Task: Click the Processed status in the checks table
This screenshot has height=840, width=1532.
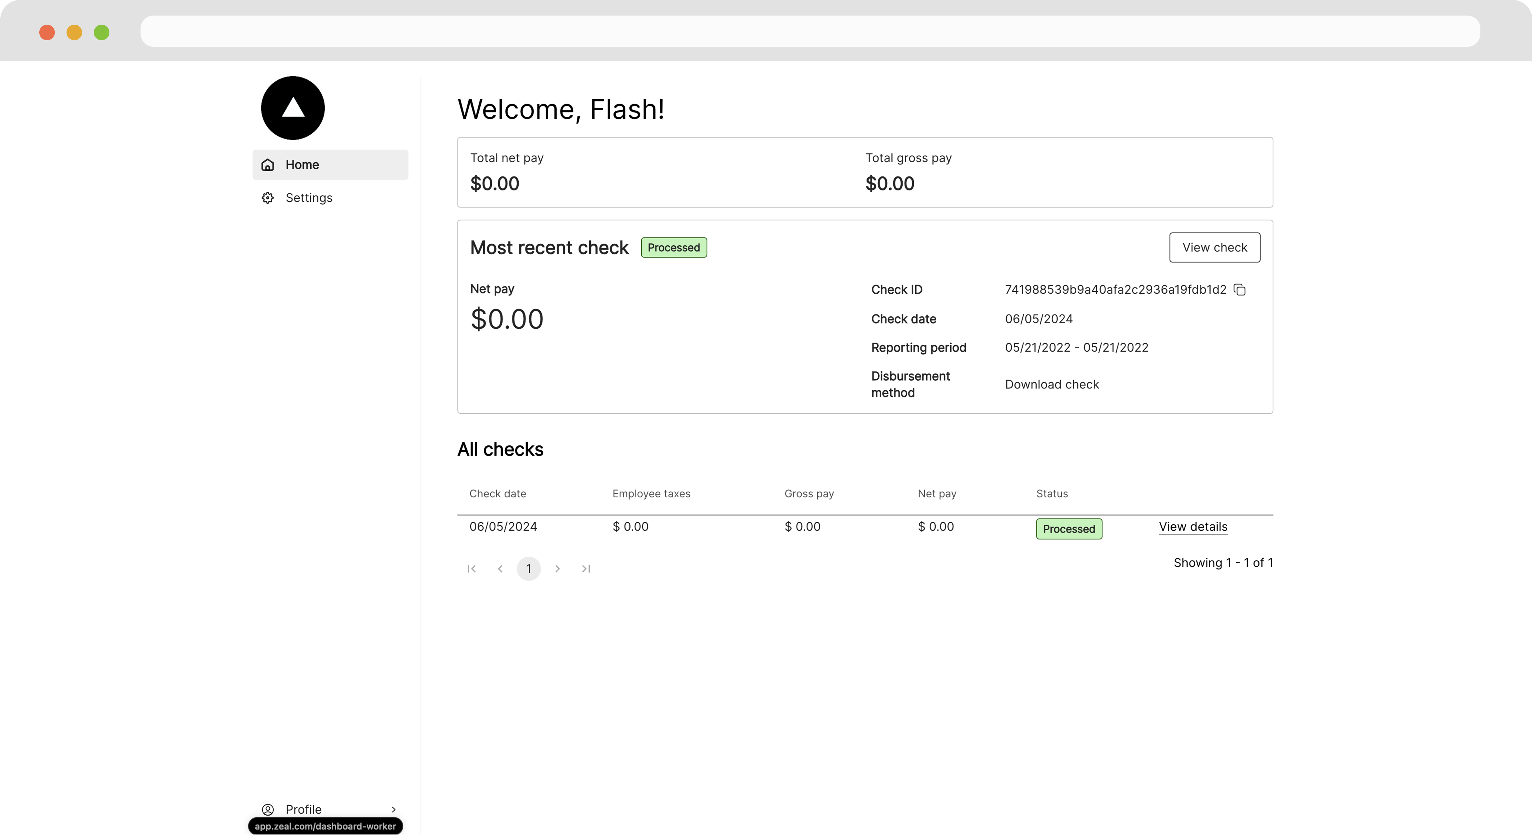Action: point(1069,529)
